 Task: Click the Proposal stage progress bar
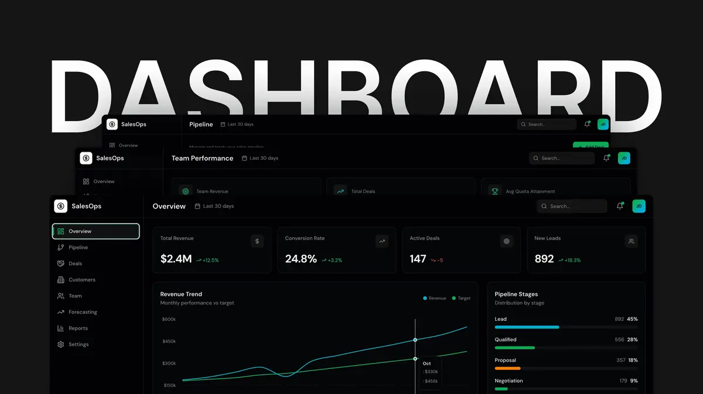pos(566,368)
